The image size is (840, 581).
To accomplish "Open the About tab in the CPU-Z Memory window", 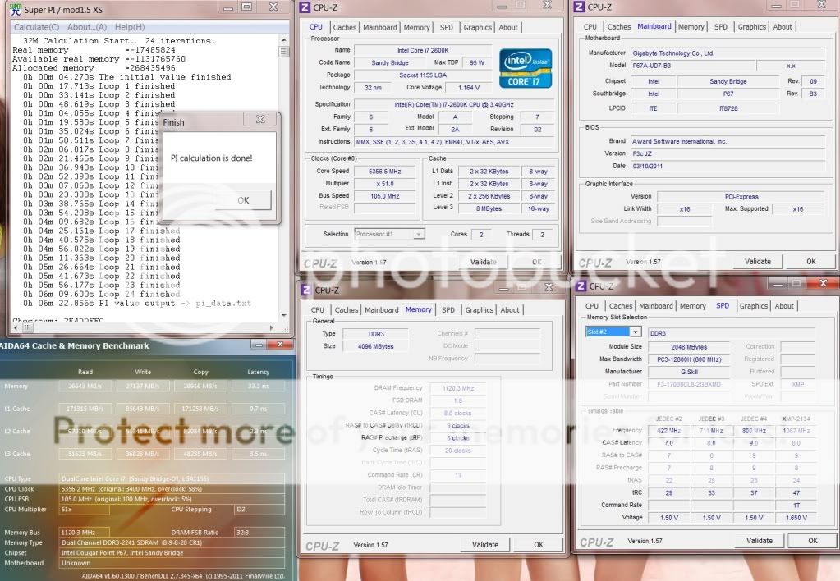I will 510,310.
